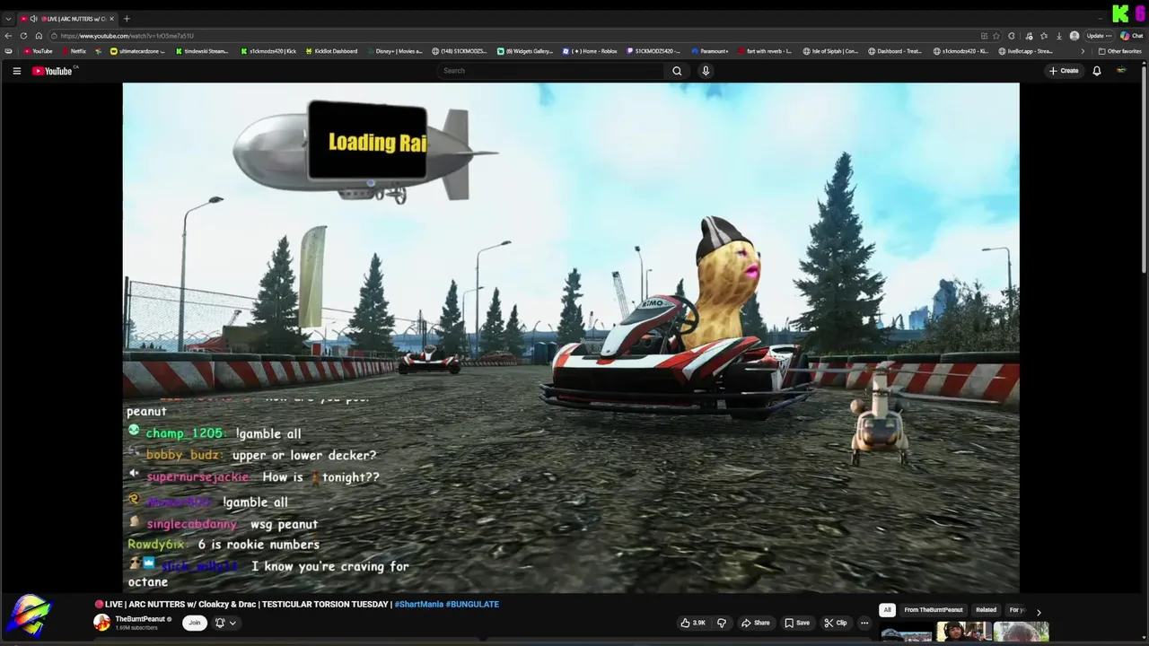Open the Netflix bookmark
This screenshot has width=1149, height=646.
pos(74,51)
